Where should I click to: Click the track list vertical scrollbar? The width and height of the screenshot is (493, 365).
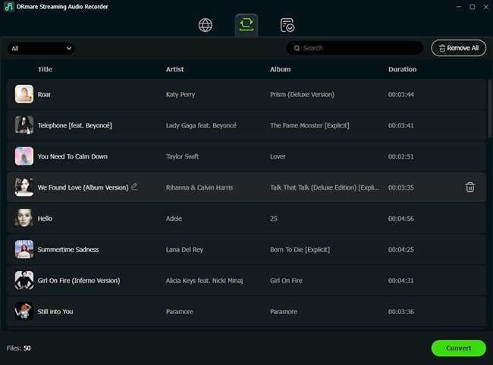tap(489, 109)
